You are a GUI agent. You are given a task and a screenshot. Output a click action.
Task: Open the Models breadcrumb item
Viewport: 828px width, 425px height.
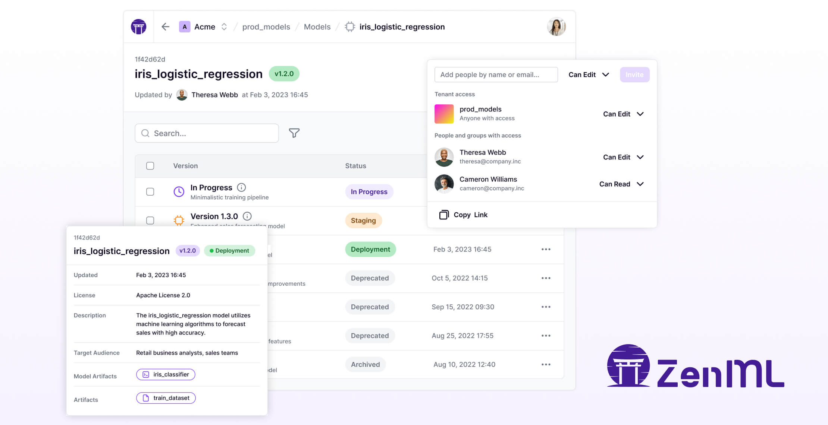[x=317, y=26]
